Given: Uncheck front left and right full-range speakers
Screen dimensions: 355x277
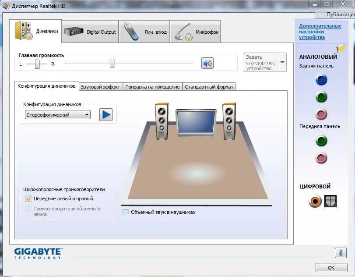Looking at the screenshot, I should tap(28, 199).
